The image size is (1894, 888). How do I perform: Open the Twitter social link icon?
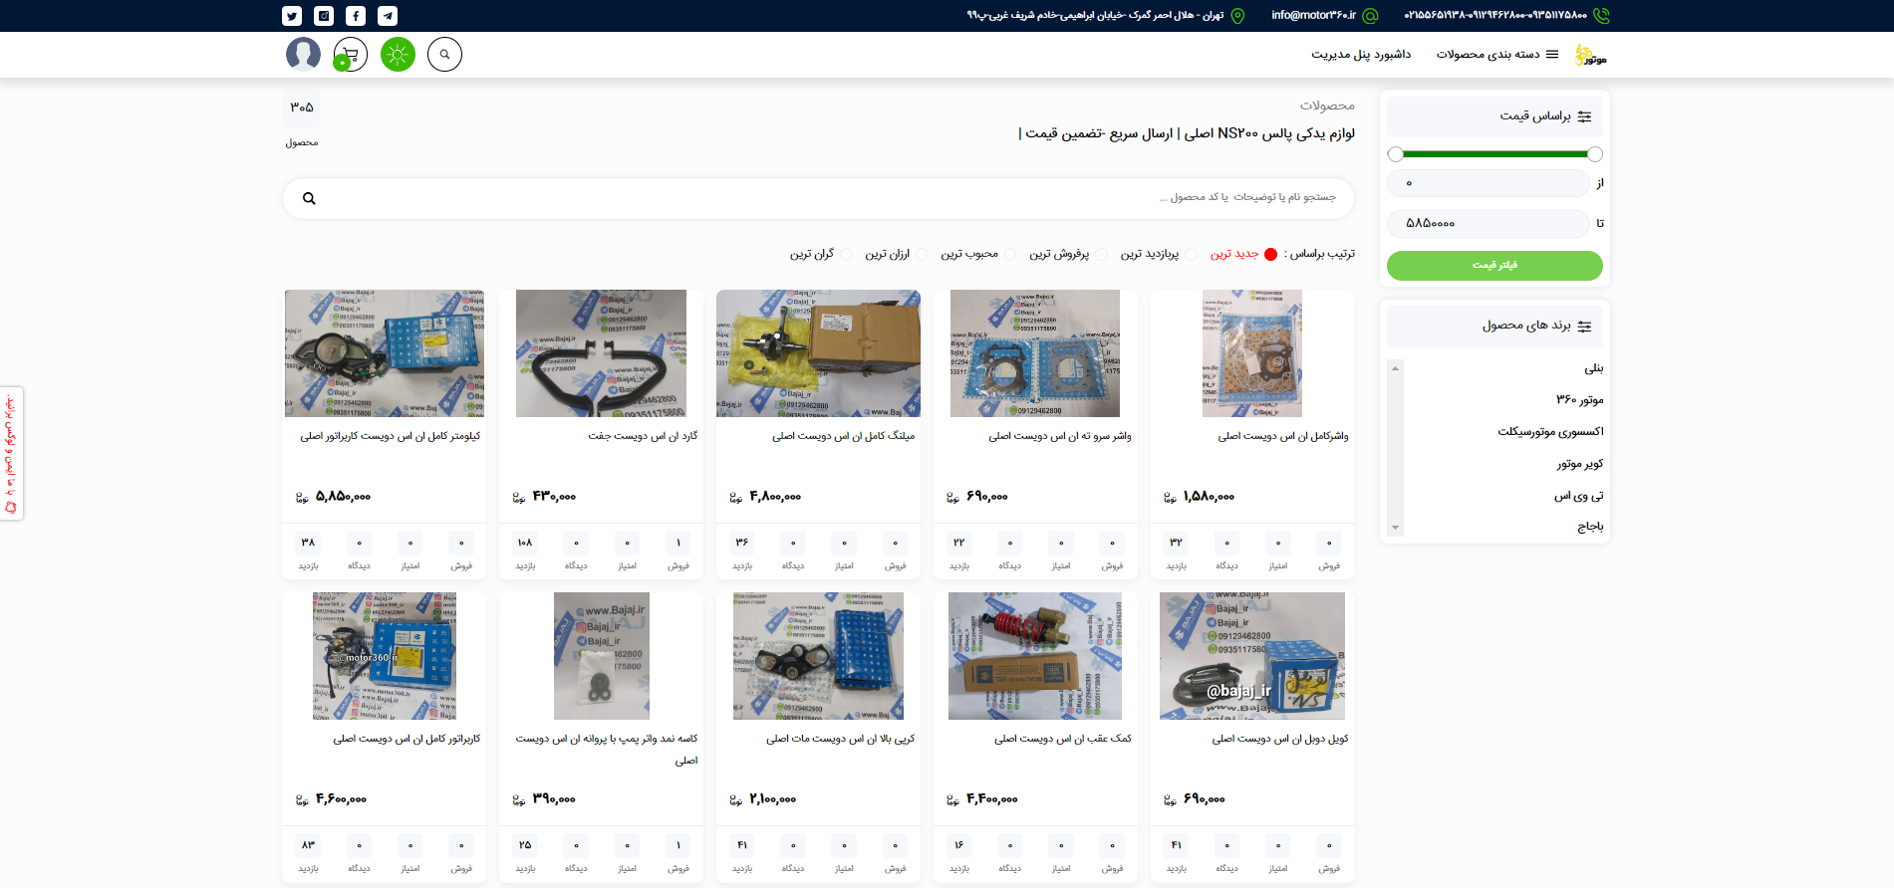[x=292, y=16]
